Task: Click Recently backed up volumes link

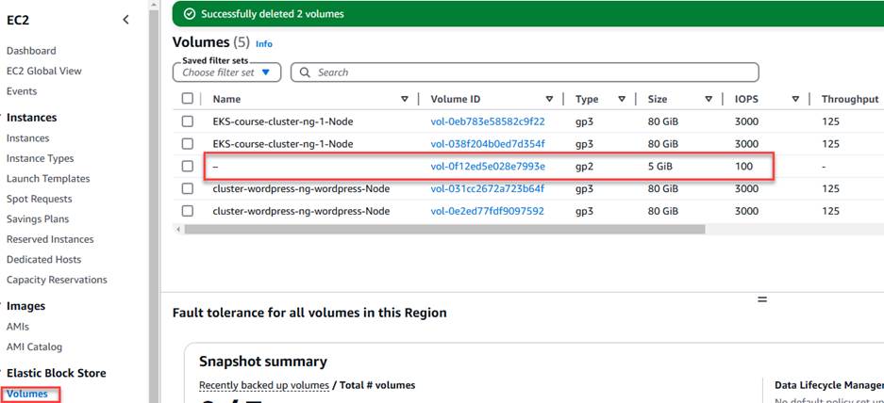Action: 264,385
